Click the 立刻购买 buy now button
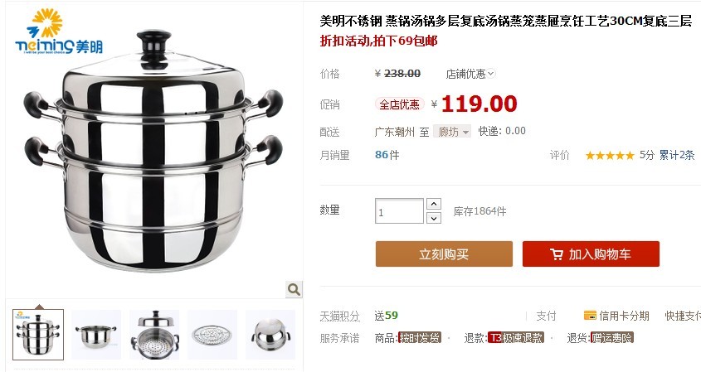701x372 pixels. 444,254
